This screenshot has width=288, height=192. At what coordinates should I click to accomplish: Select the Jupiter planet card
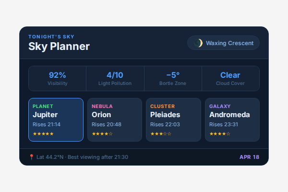pos(56,120)
